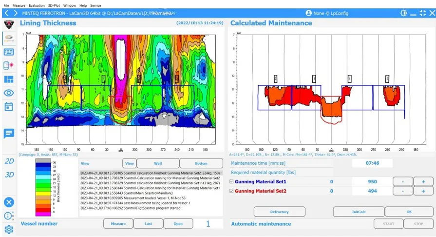Uncheck the Gunning Material Set1 checkbox
436x237 pixels.
coord(232,182)
